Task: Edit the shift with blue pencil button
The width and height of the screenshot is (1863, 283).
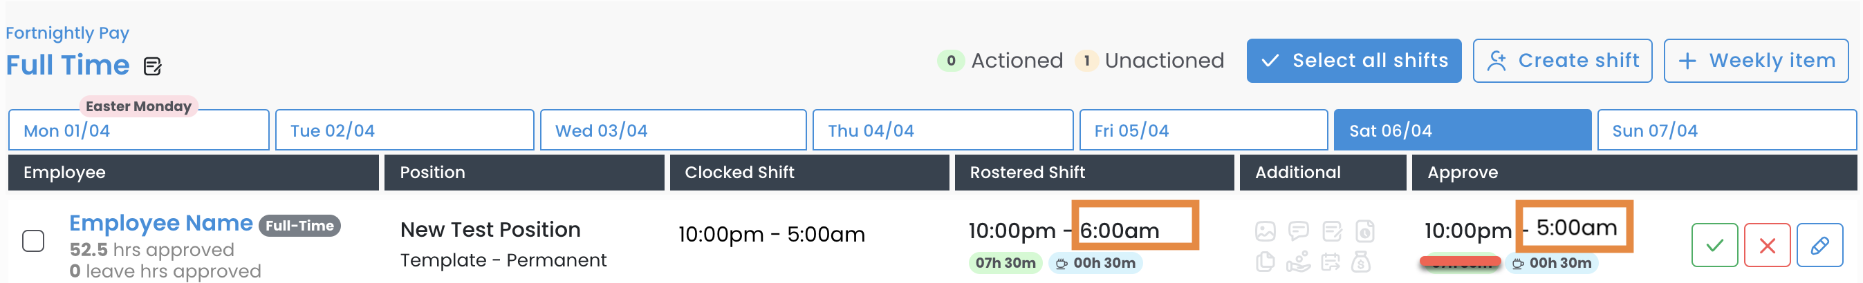Action: 1819,246
